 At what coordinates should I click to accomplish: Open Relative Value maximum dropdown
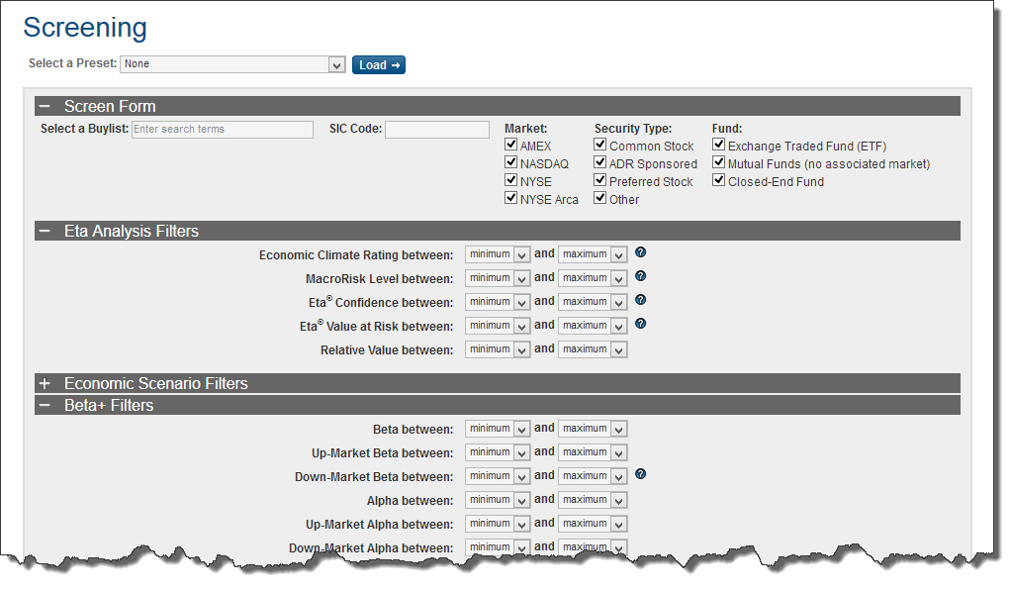pos(593,349)
